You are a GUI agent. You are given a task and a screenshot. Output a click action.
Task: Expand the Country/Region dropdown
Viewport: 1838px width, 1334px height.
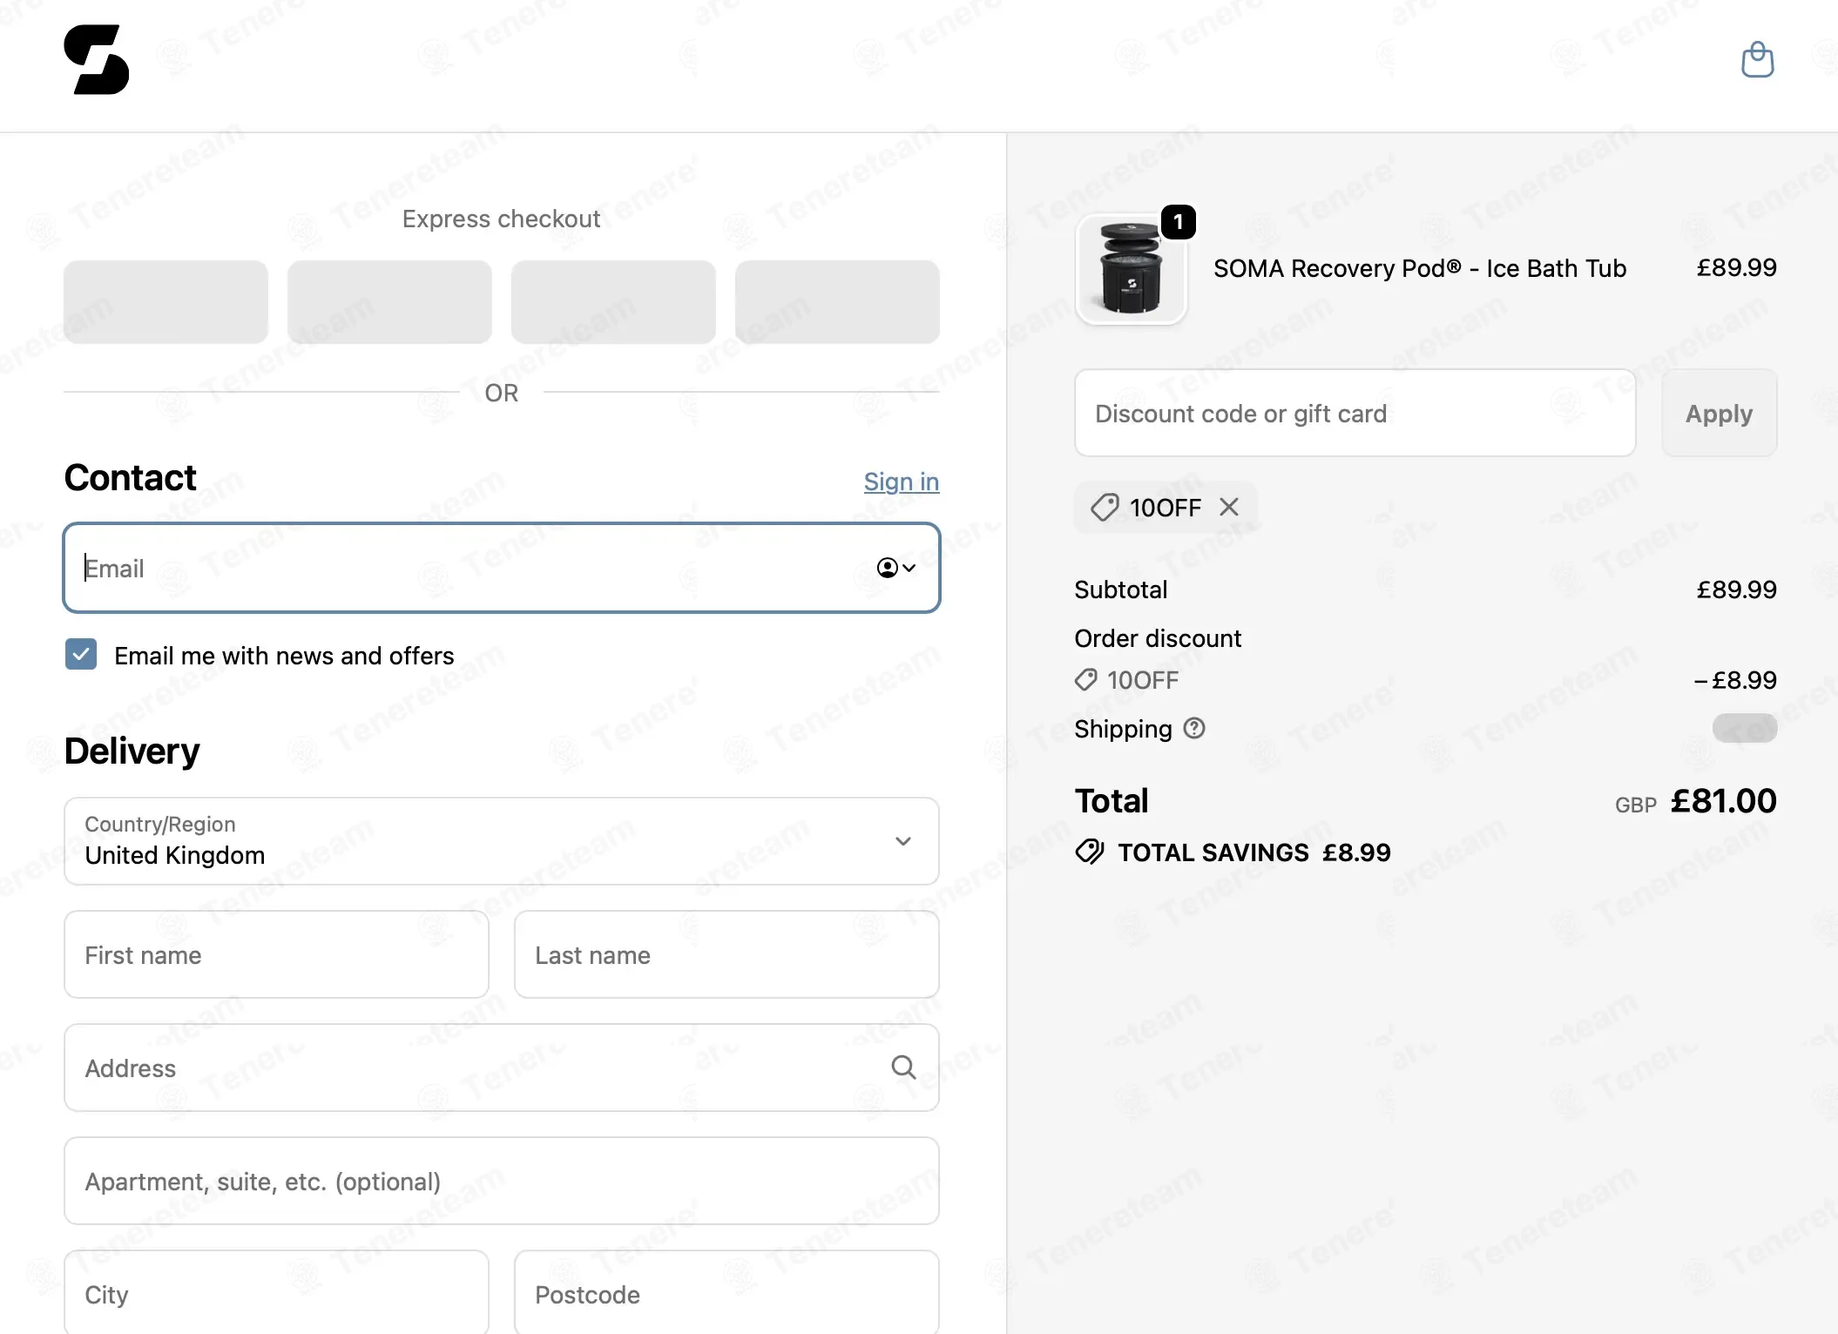point(502,841)
